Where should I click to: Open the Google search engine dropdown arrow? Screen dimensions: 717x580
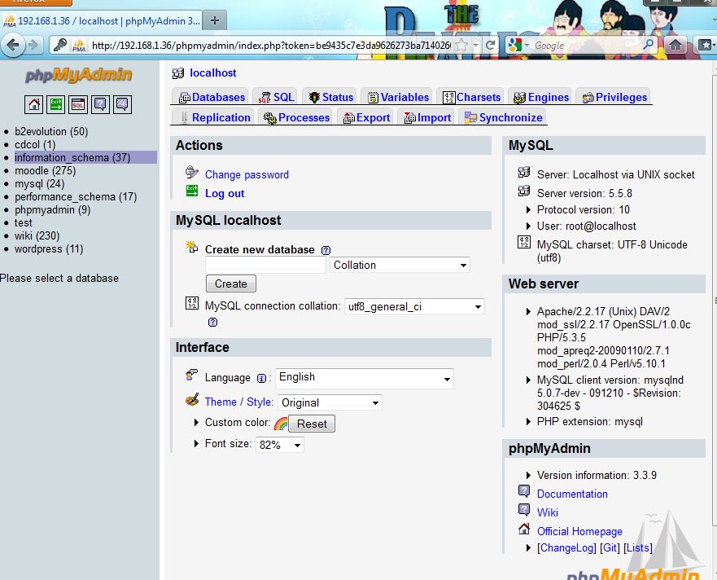[527, 46]
